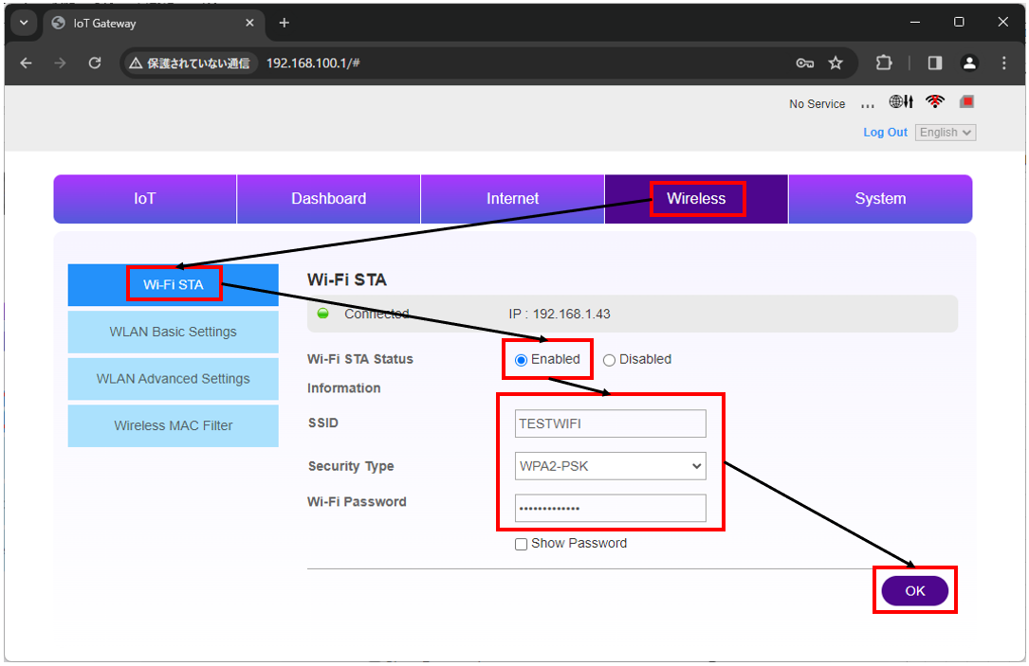Click the Log Out link
This screenshot has width=1029, height=666.
(x=885, y=133)
